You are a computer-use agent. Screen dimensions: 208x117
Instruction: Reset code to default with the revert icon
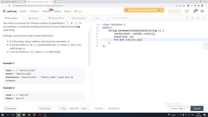click(192, 18)
